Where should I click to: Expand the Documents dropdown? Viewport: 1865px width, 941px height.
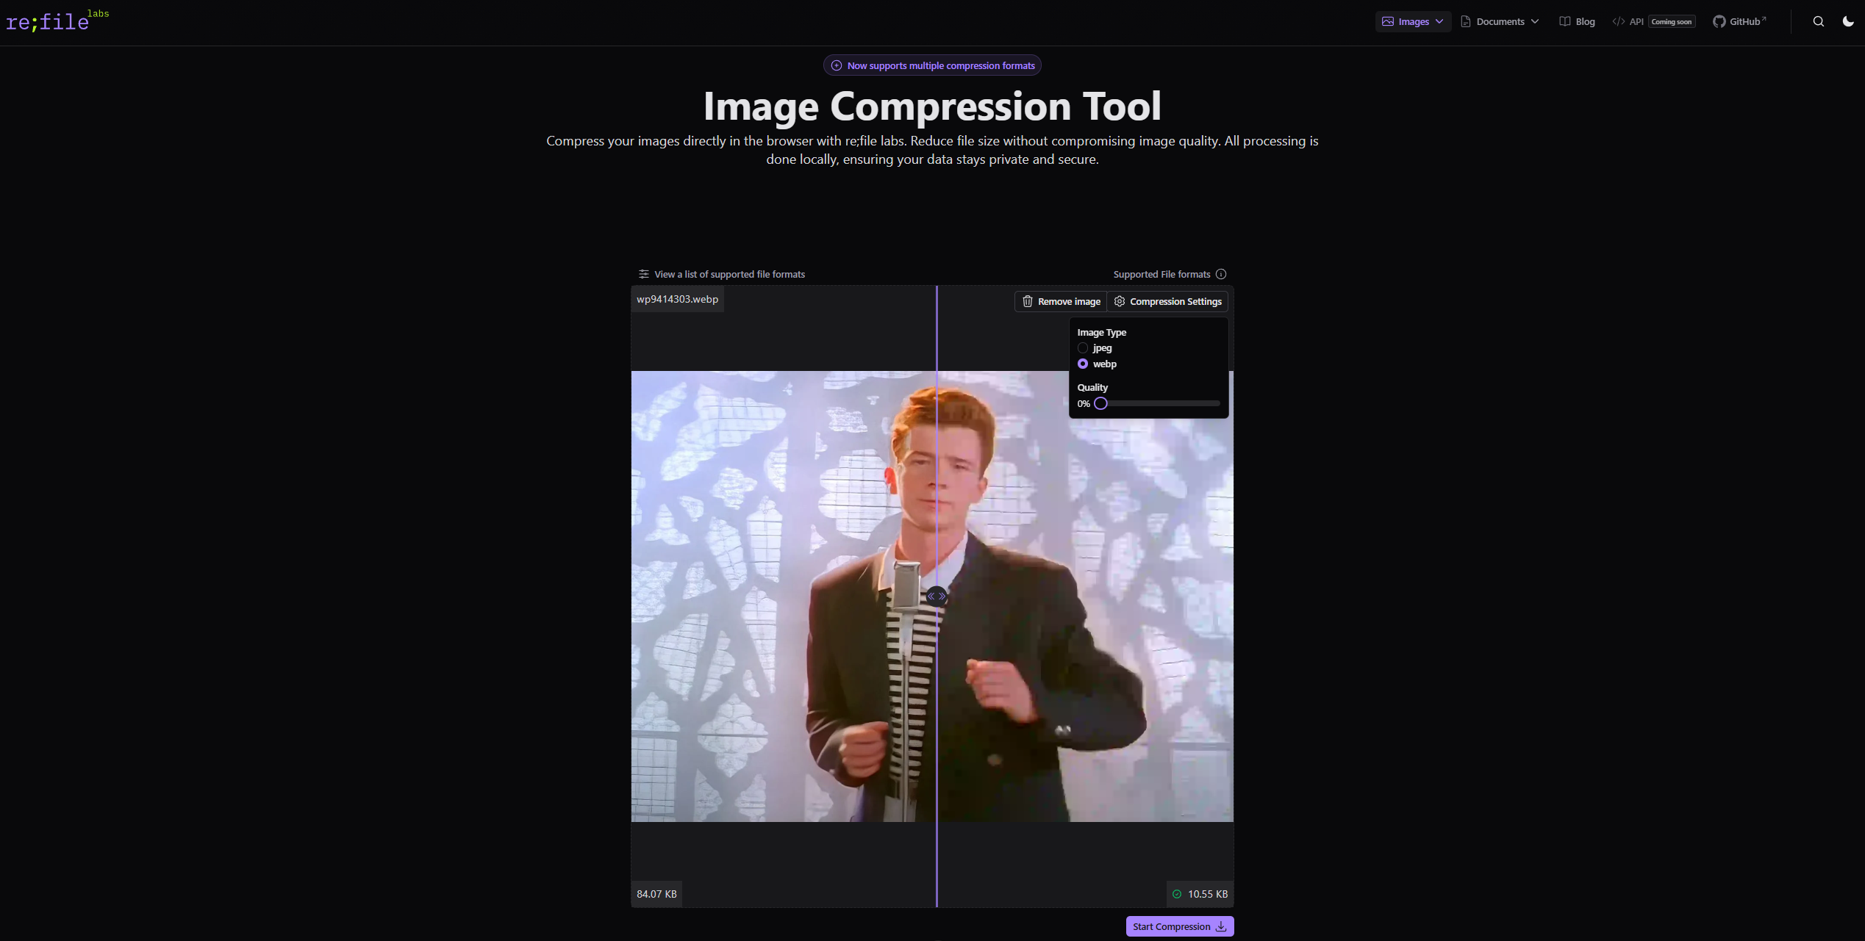point(1500,21)
